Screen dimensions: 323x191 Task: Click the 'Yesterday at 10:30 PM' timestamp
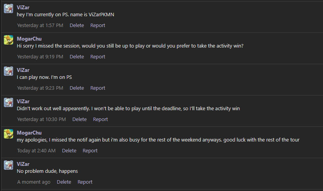[x=41, y=119]
